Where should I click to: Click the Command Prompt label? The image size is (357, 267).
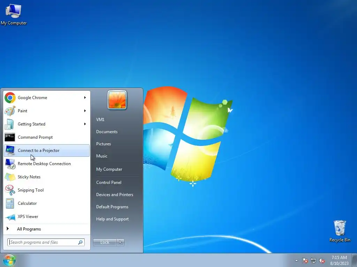point(35,137)
